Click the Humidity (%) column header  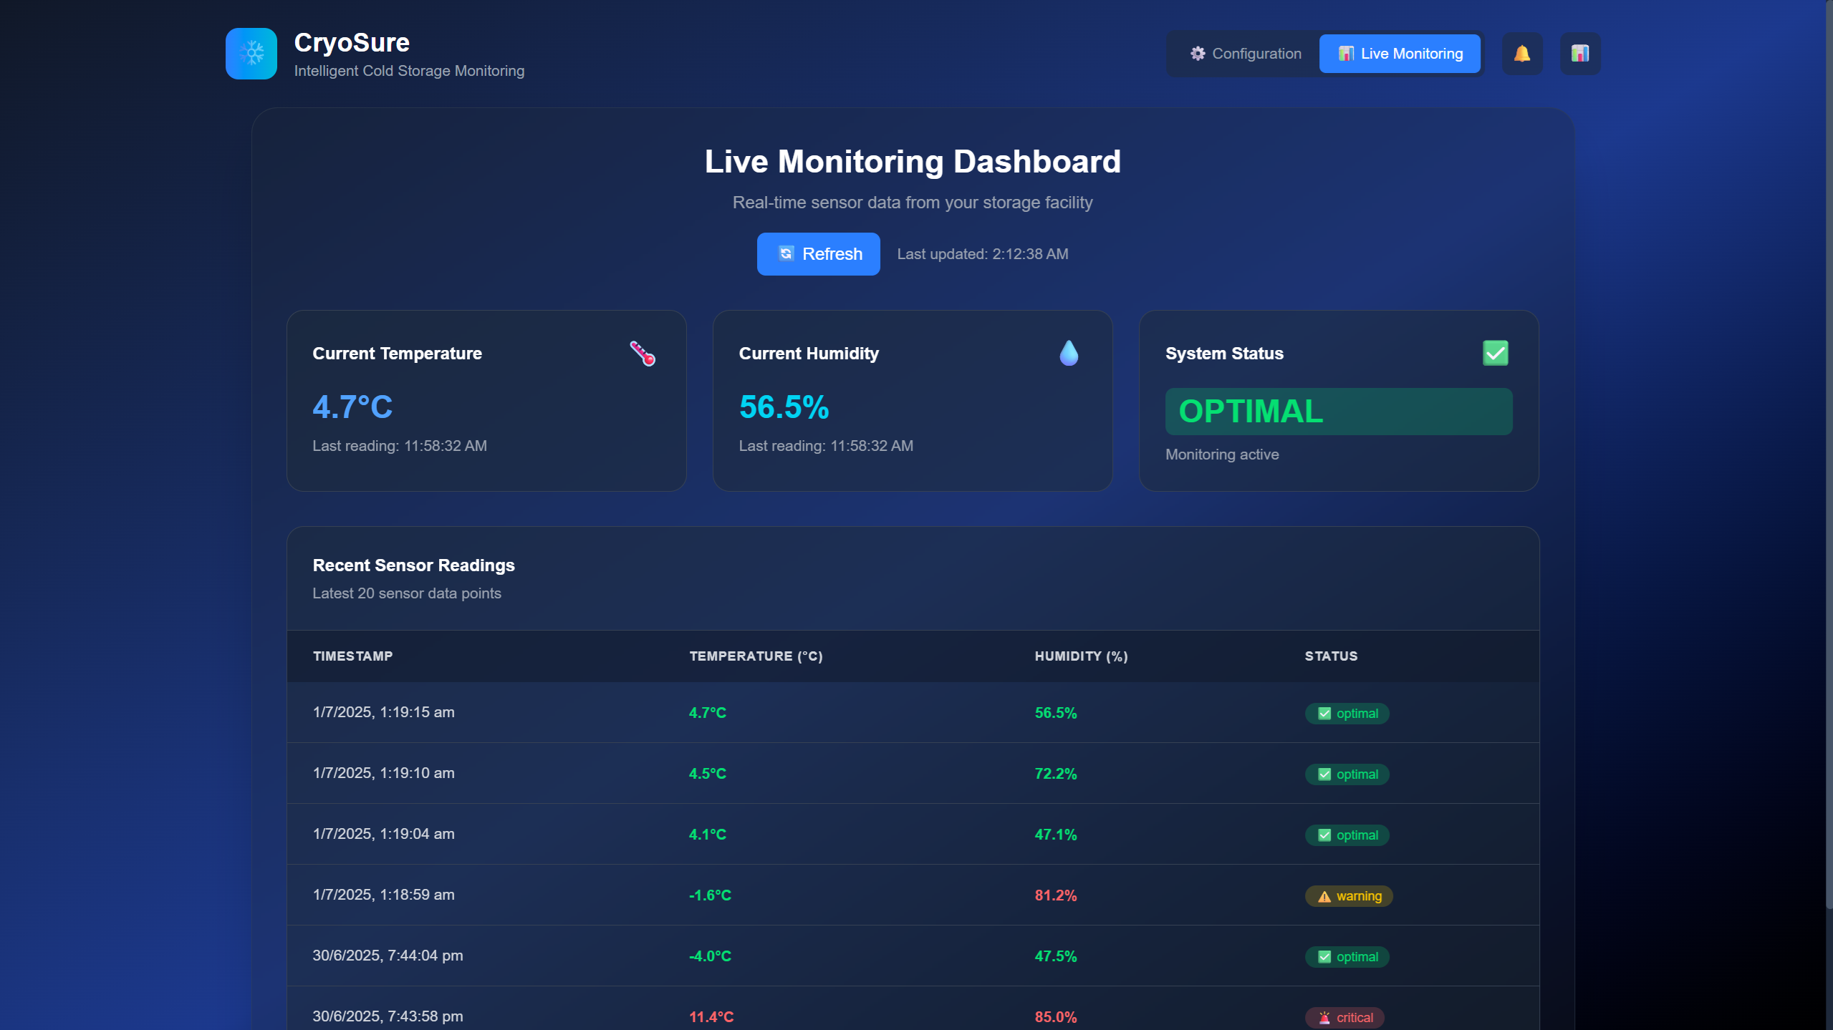(x=1080, y=656)
